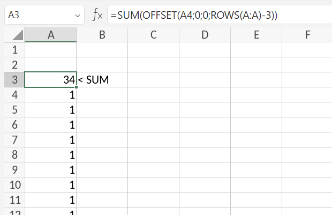The height and width of the screenshot is (215, 332).
Task: Click into the formula bar text
Action: (214, 16)
